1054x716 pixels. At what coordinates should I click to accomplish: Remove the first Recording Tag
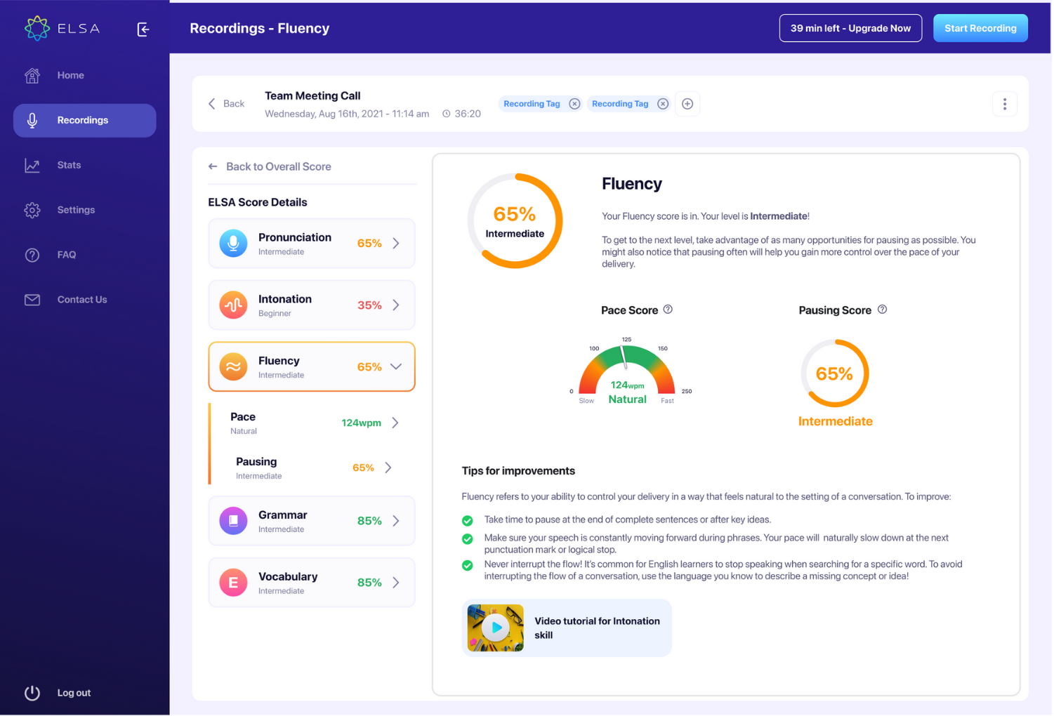[574, 103]
